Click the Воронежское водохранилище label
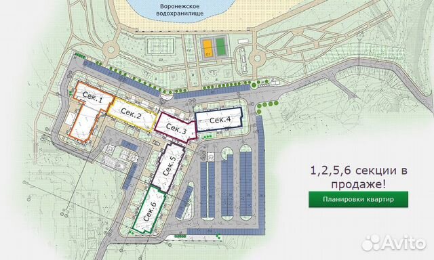 coord(180,9)
